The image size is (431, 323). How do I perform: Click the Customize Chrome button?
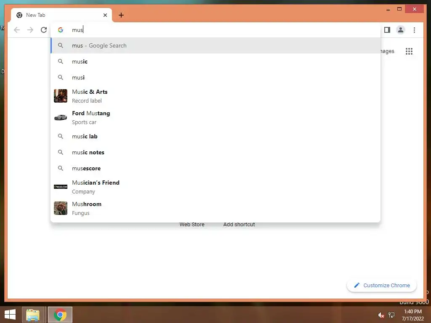pos(382,286)
